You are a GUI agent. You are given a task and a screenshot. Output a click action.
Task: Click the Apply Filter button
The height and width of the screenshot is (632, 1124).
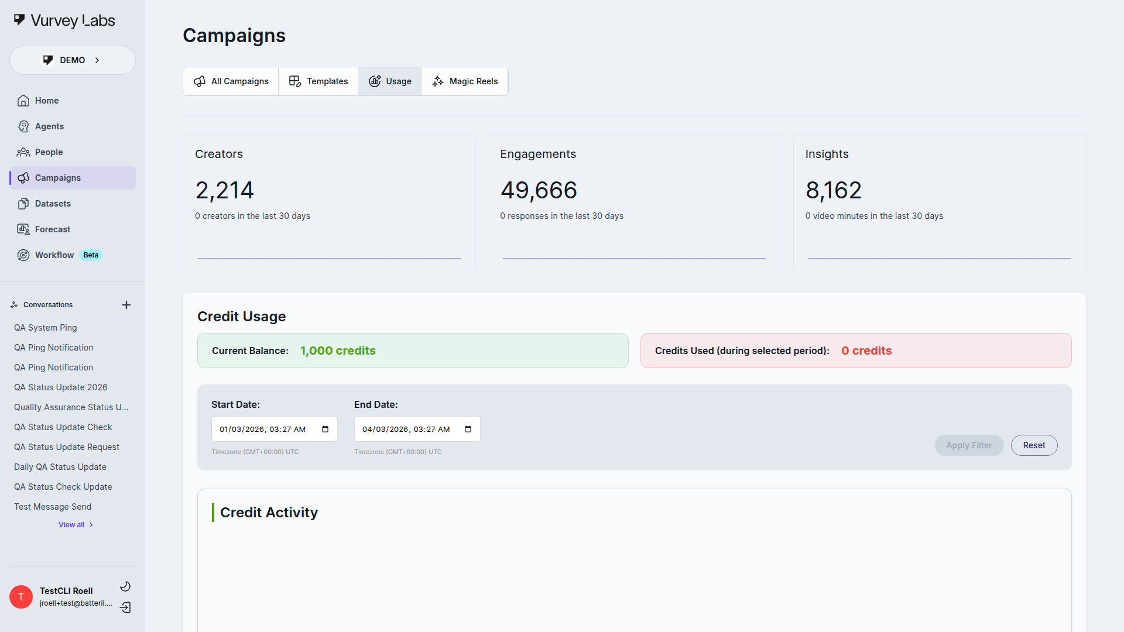(x=968, y=445)
